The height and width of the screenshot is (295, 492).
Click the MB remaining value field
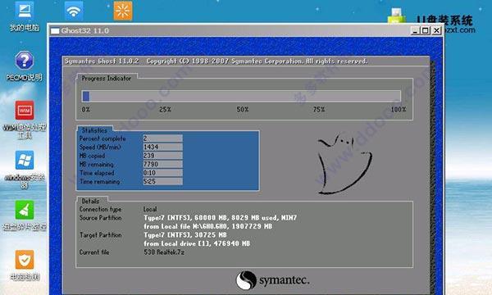pos(162,164)
